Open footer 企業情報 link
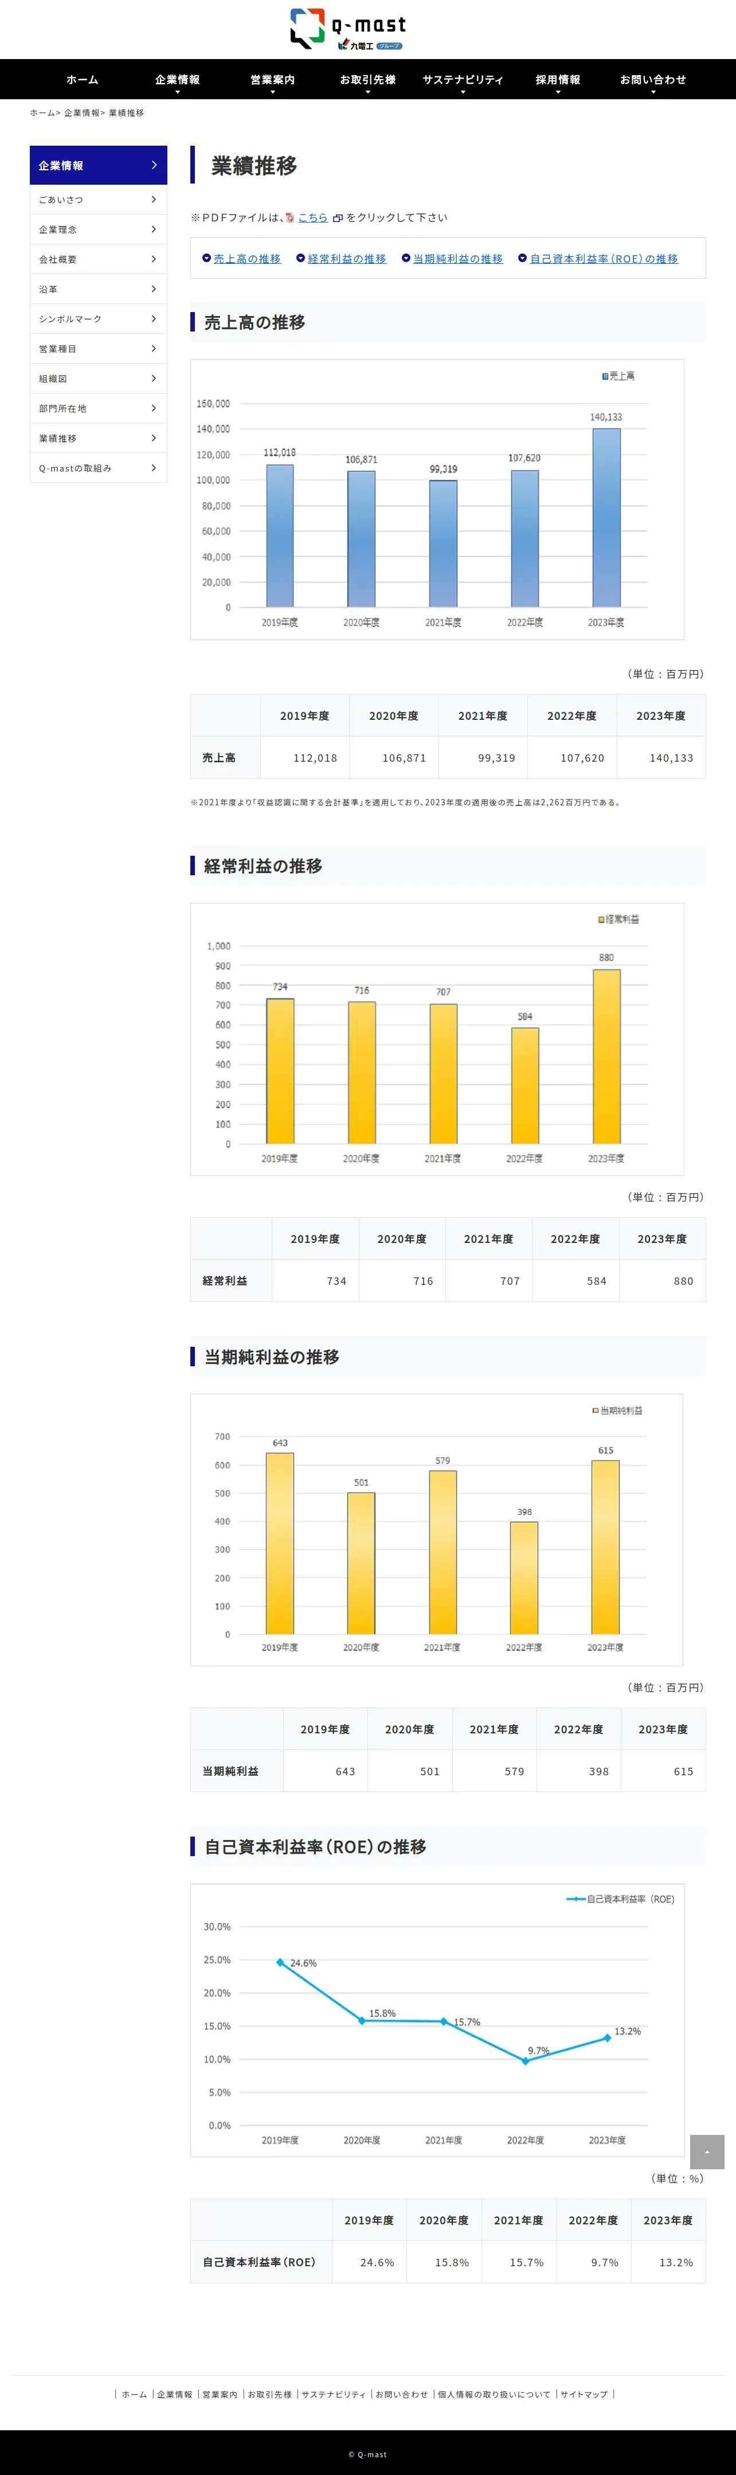 [175, 2394]
